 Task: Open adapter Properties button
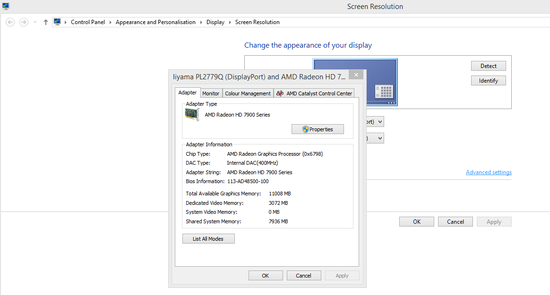click(x=318, y=129)
